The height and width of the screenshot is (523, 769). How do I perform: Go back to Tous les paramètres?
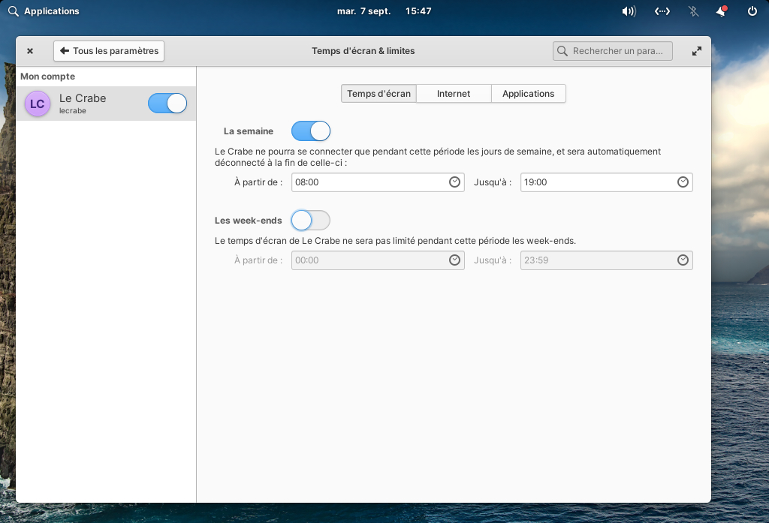coord(109,51)
